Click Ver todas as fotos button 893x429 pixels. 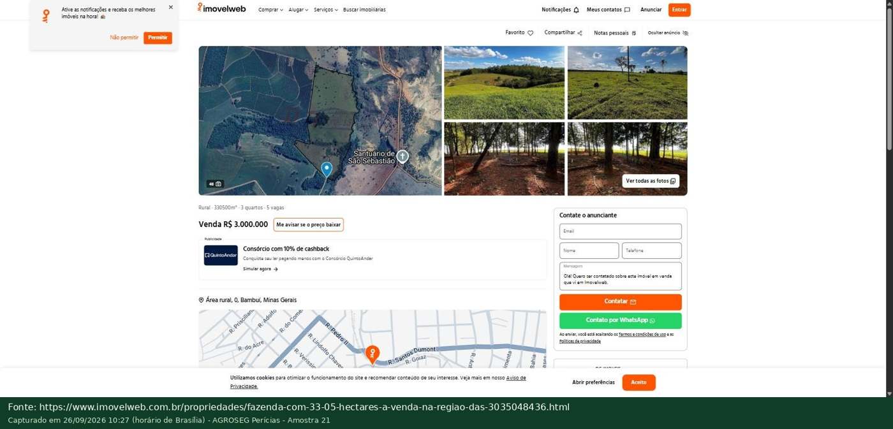(x=651, y=181)
